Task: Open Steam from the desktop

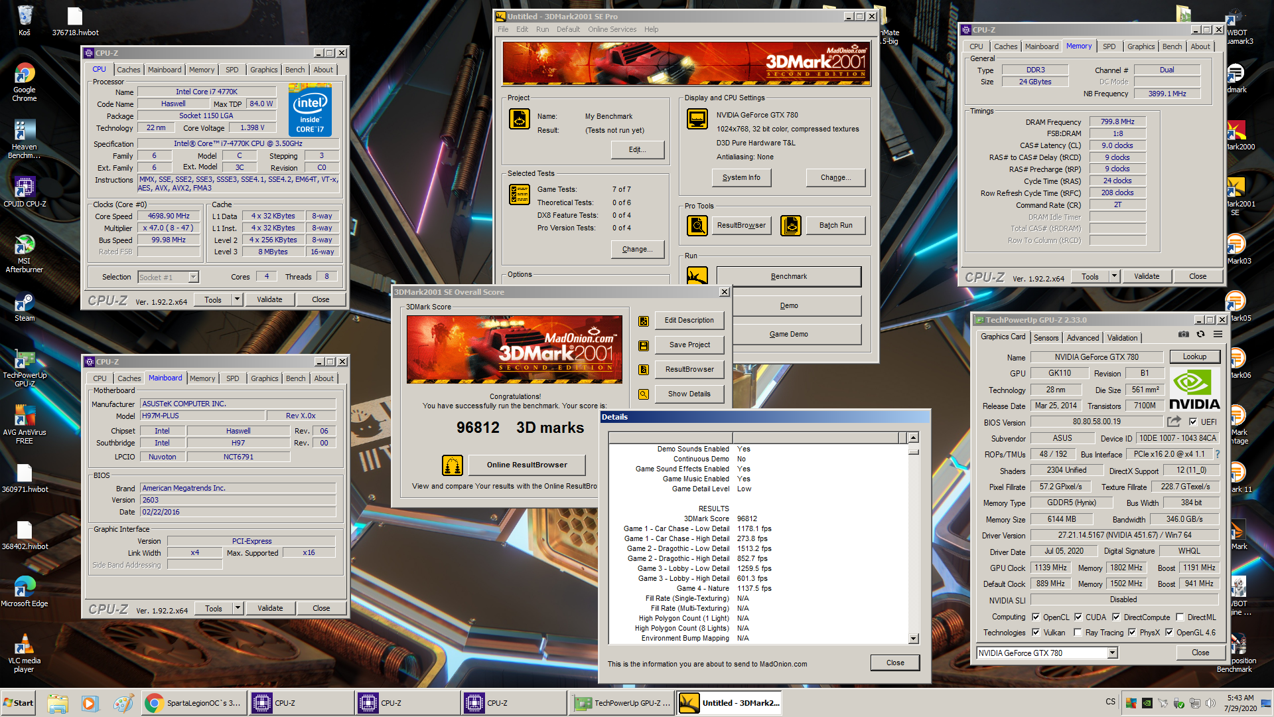Action: pos(25,307)
